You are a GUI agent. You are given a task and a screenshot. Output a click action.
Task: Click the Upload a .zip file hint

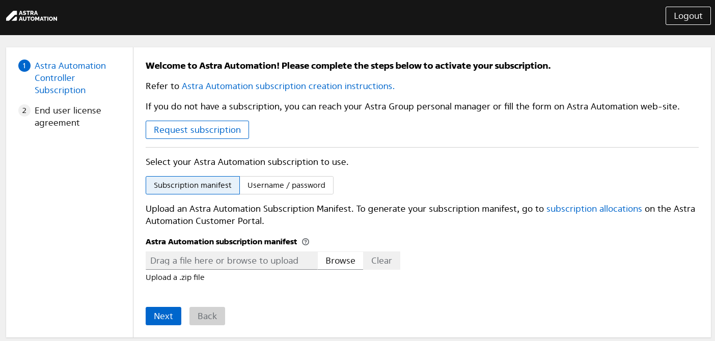pos(175,277)
